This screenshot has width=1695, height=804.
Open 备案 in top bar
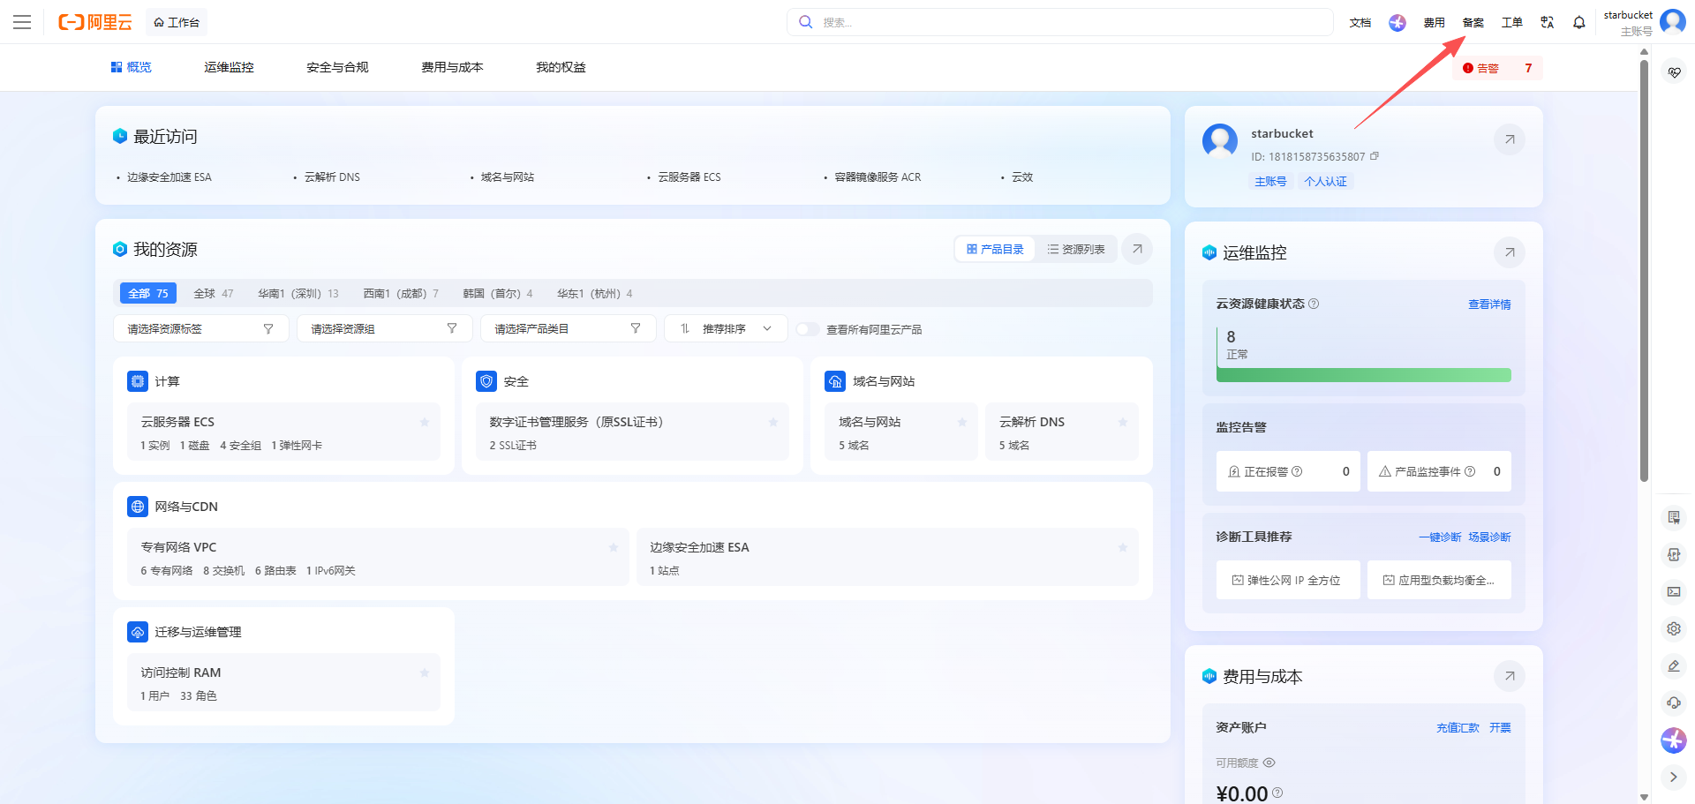click(x=1473, y=22)
